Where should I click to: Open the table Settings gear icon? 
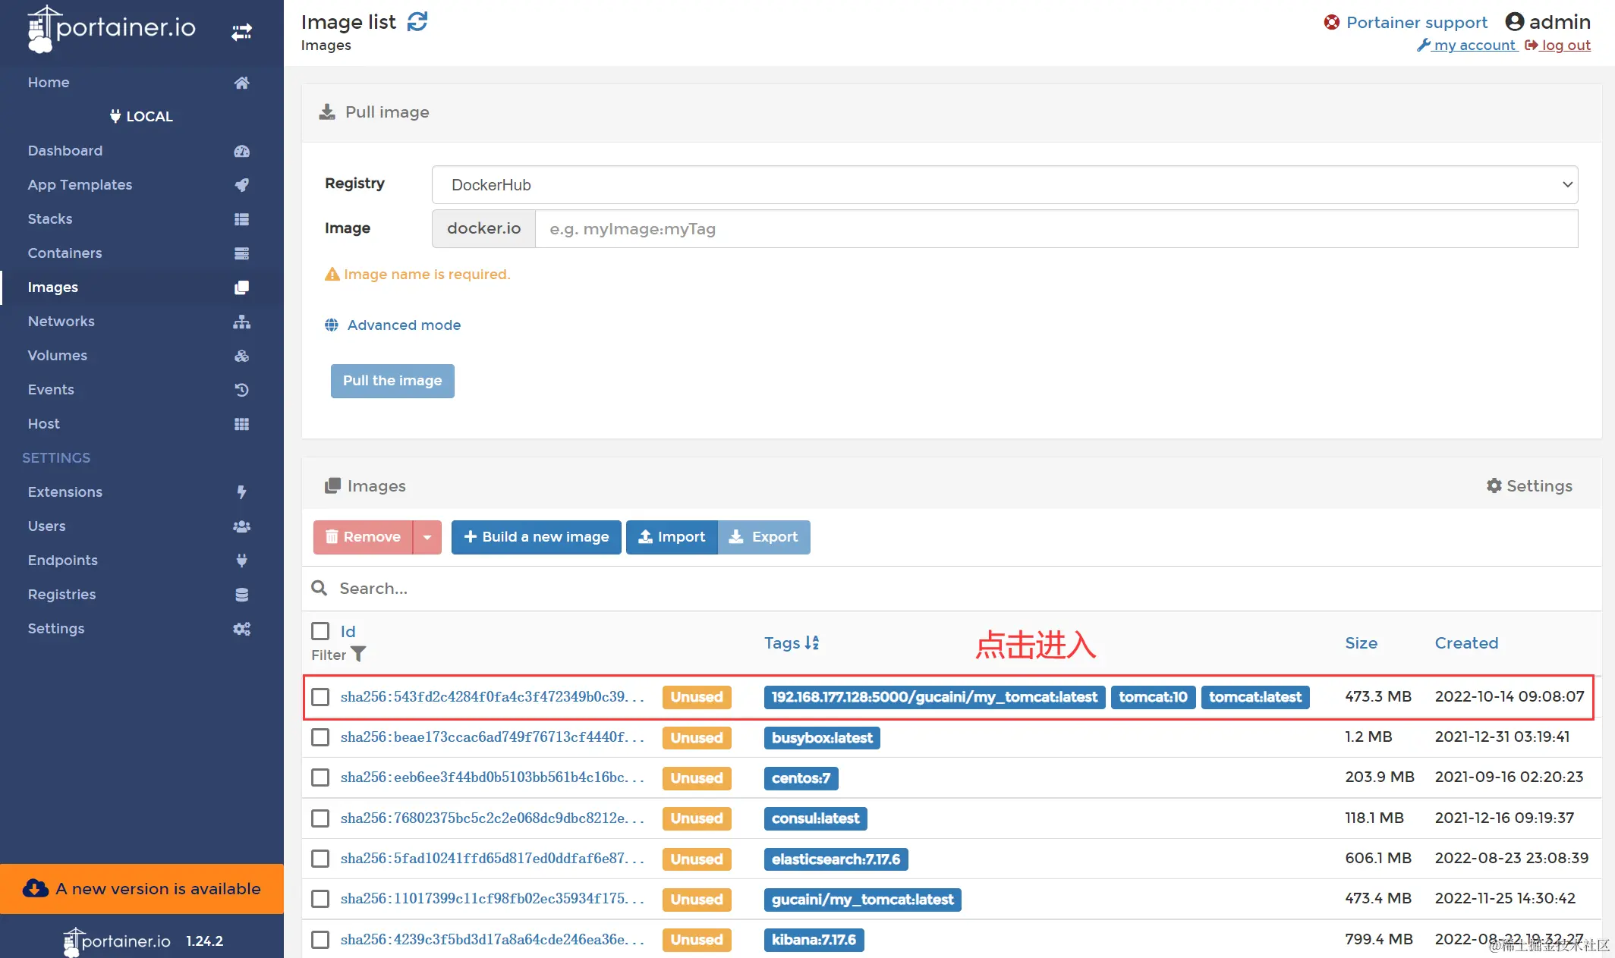(1494, 485)
